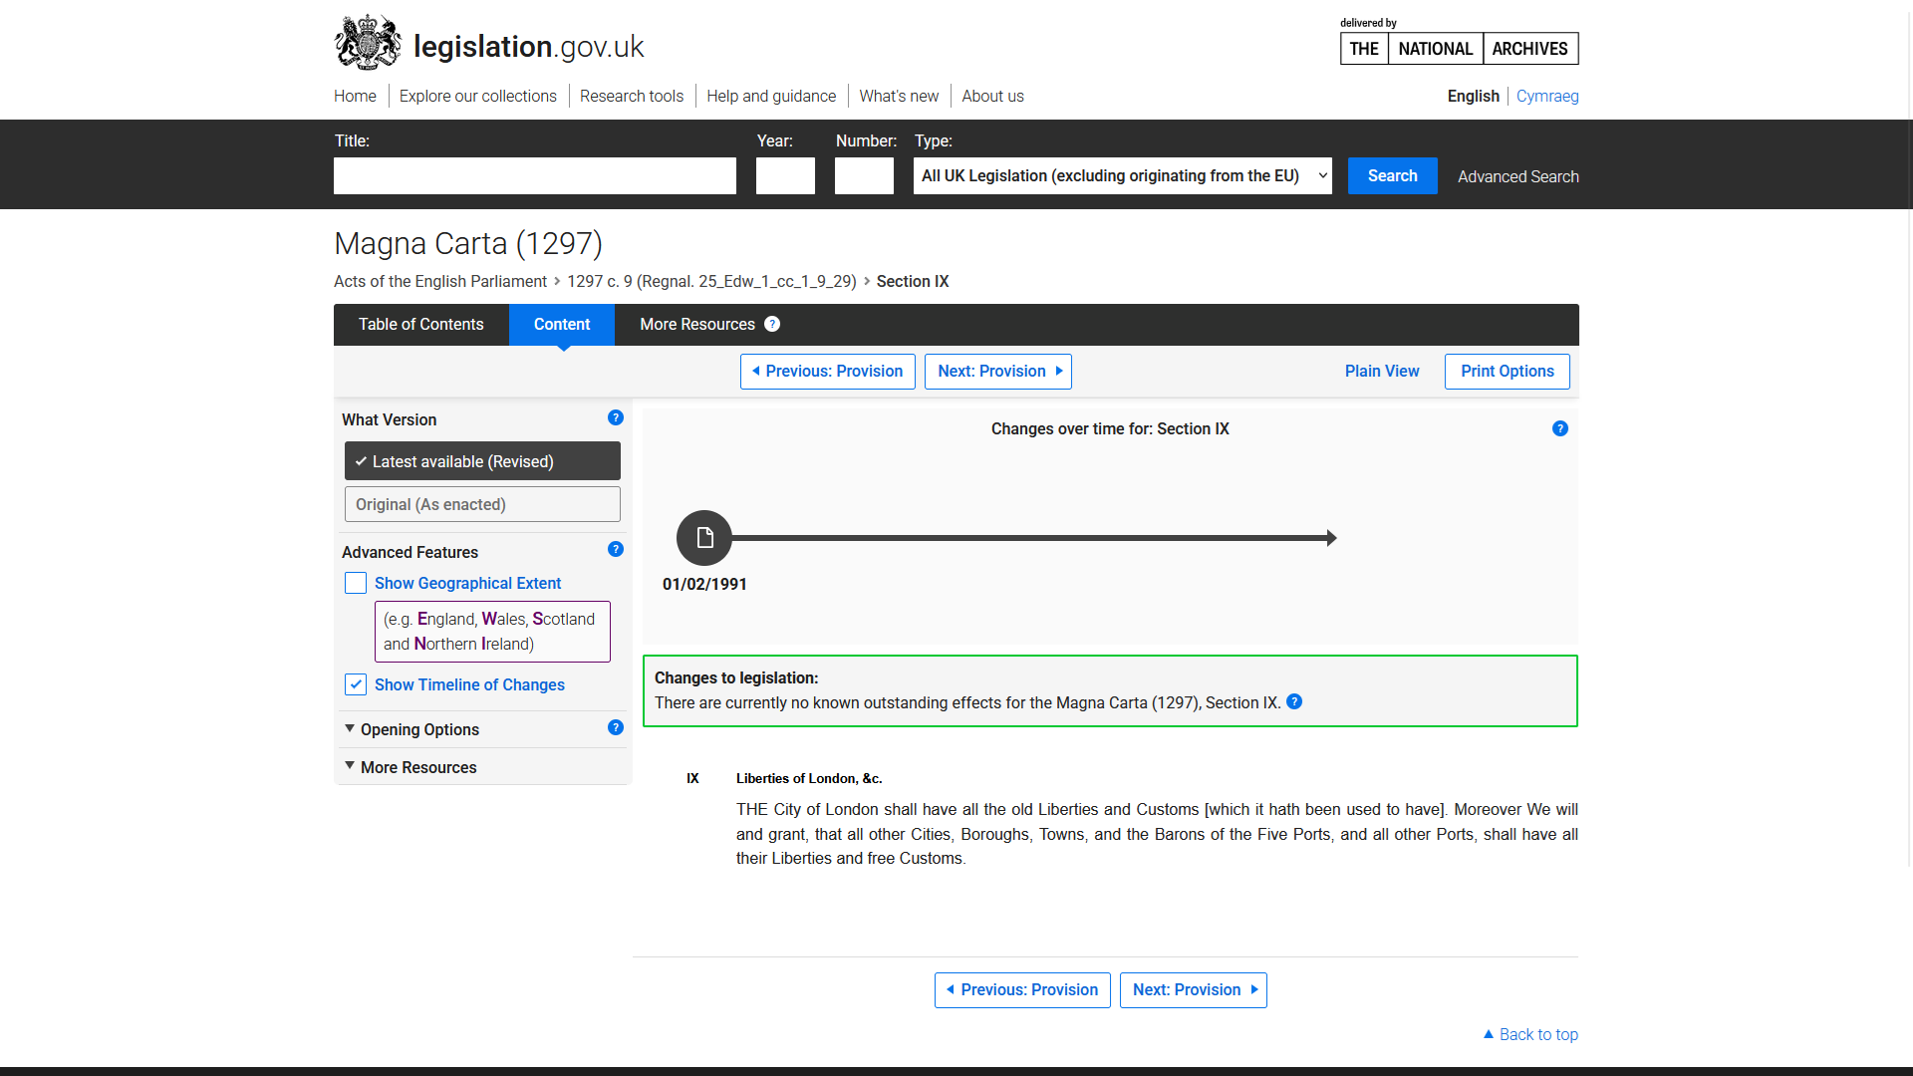This screenshot has height=1076, width=1913.
Task: Click the Back to top link
Action: tap(1530, 1034)
